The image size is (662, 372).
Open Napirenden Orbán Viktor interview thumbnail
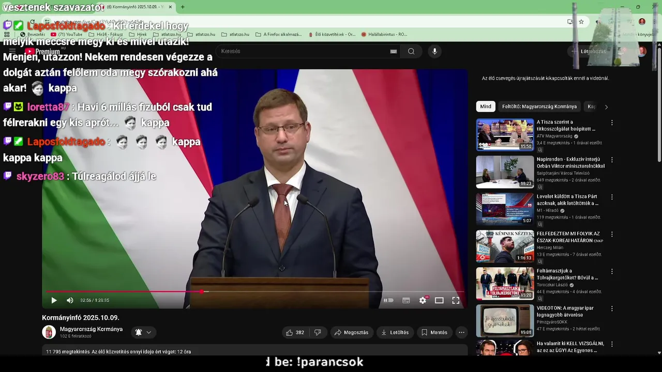tap(505, 172)
